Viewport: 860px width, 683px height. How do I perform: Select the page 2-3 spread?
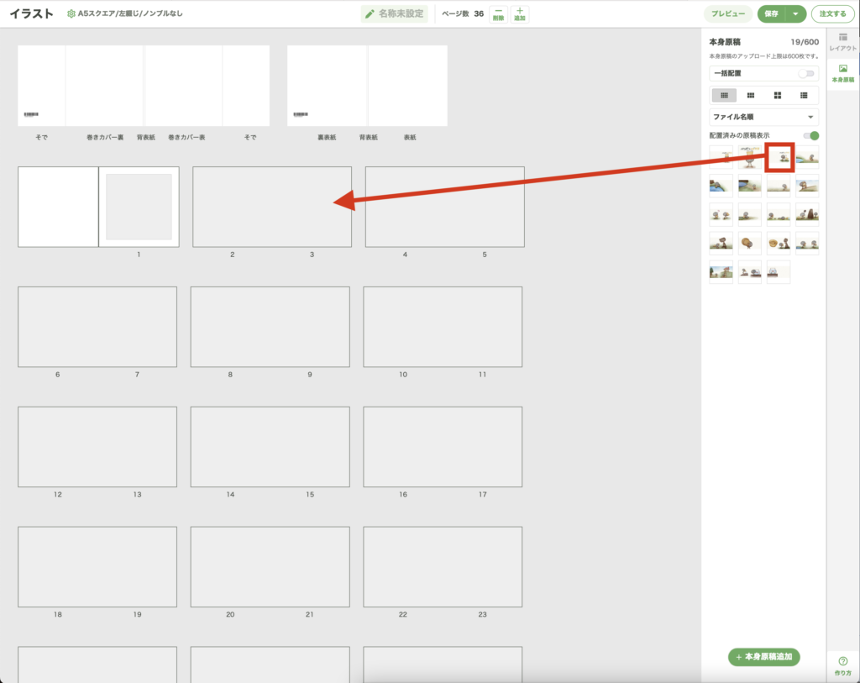[272, 207]
